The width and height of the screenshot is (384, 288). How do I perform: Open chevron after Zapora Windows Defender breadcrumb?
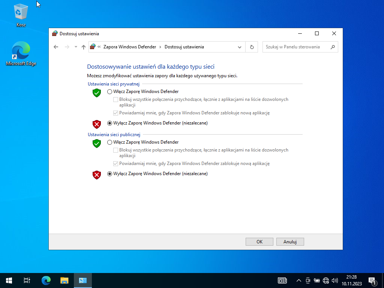160,47
